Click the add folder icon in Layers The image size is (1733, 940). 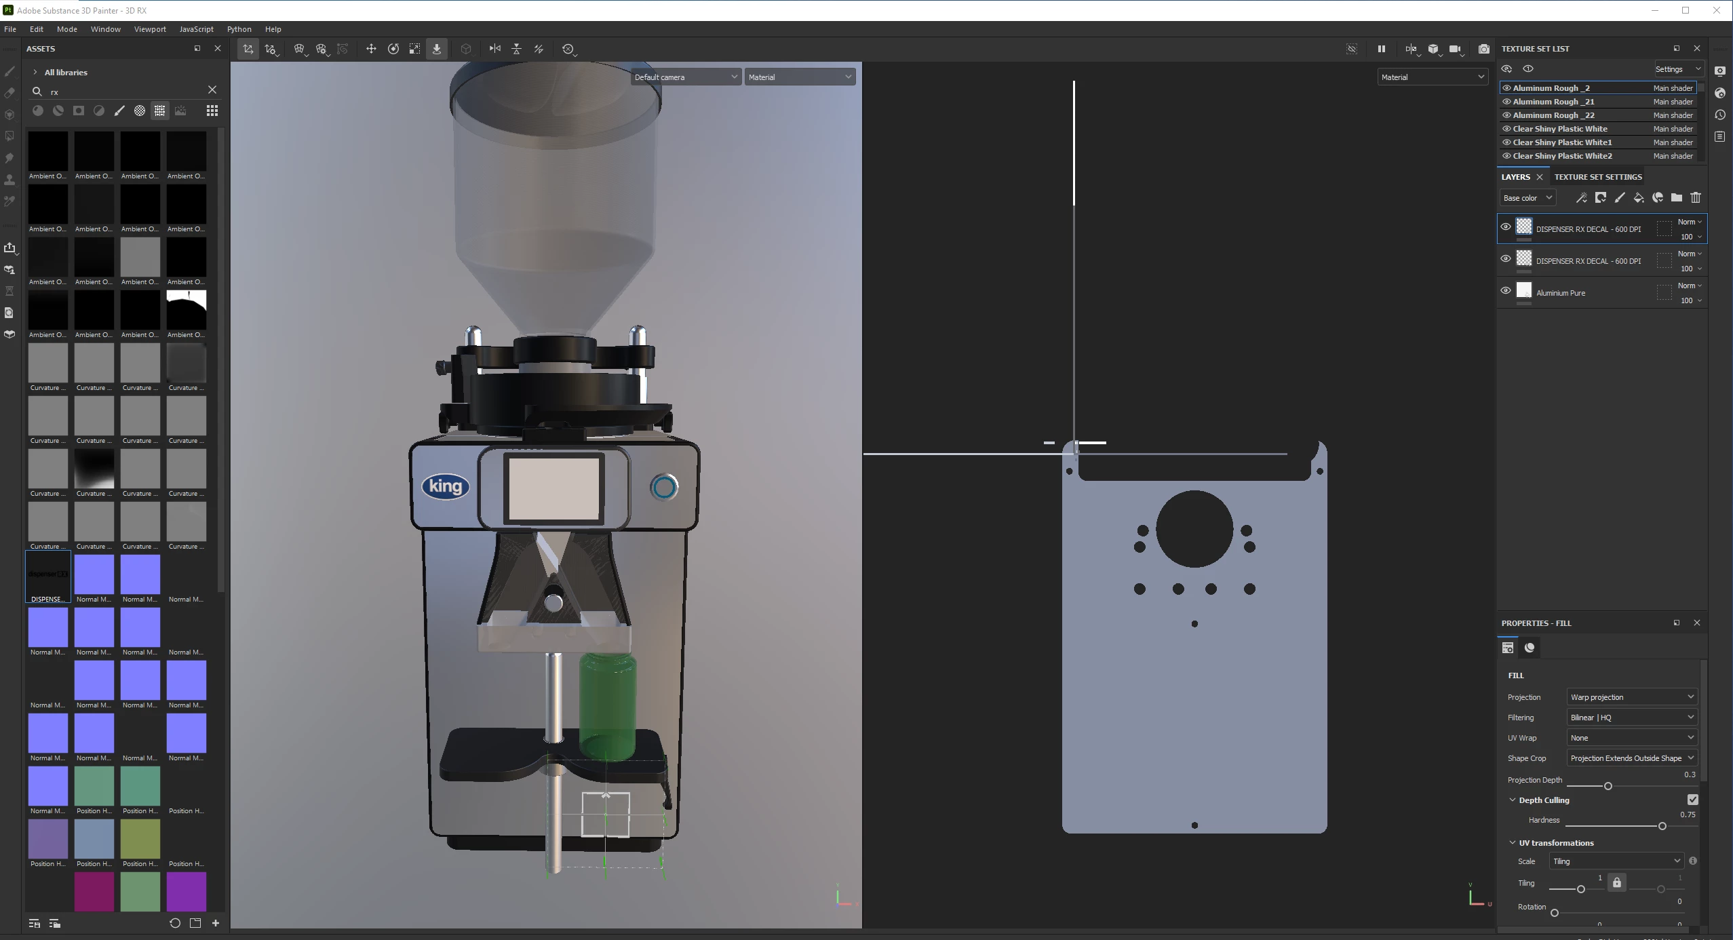(1676, 198)
